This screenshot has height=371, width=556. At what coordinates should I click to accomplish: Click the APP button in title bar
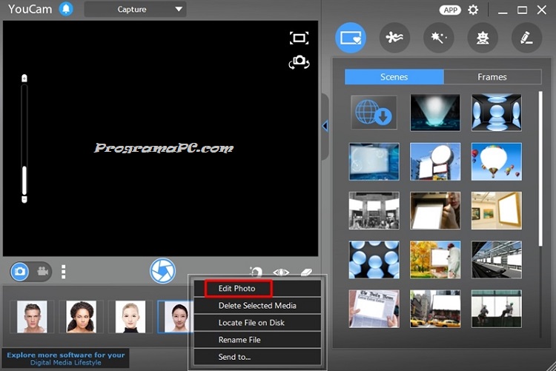coord(449,10)
